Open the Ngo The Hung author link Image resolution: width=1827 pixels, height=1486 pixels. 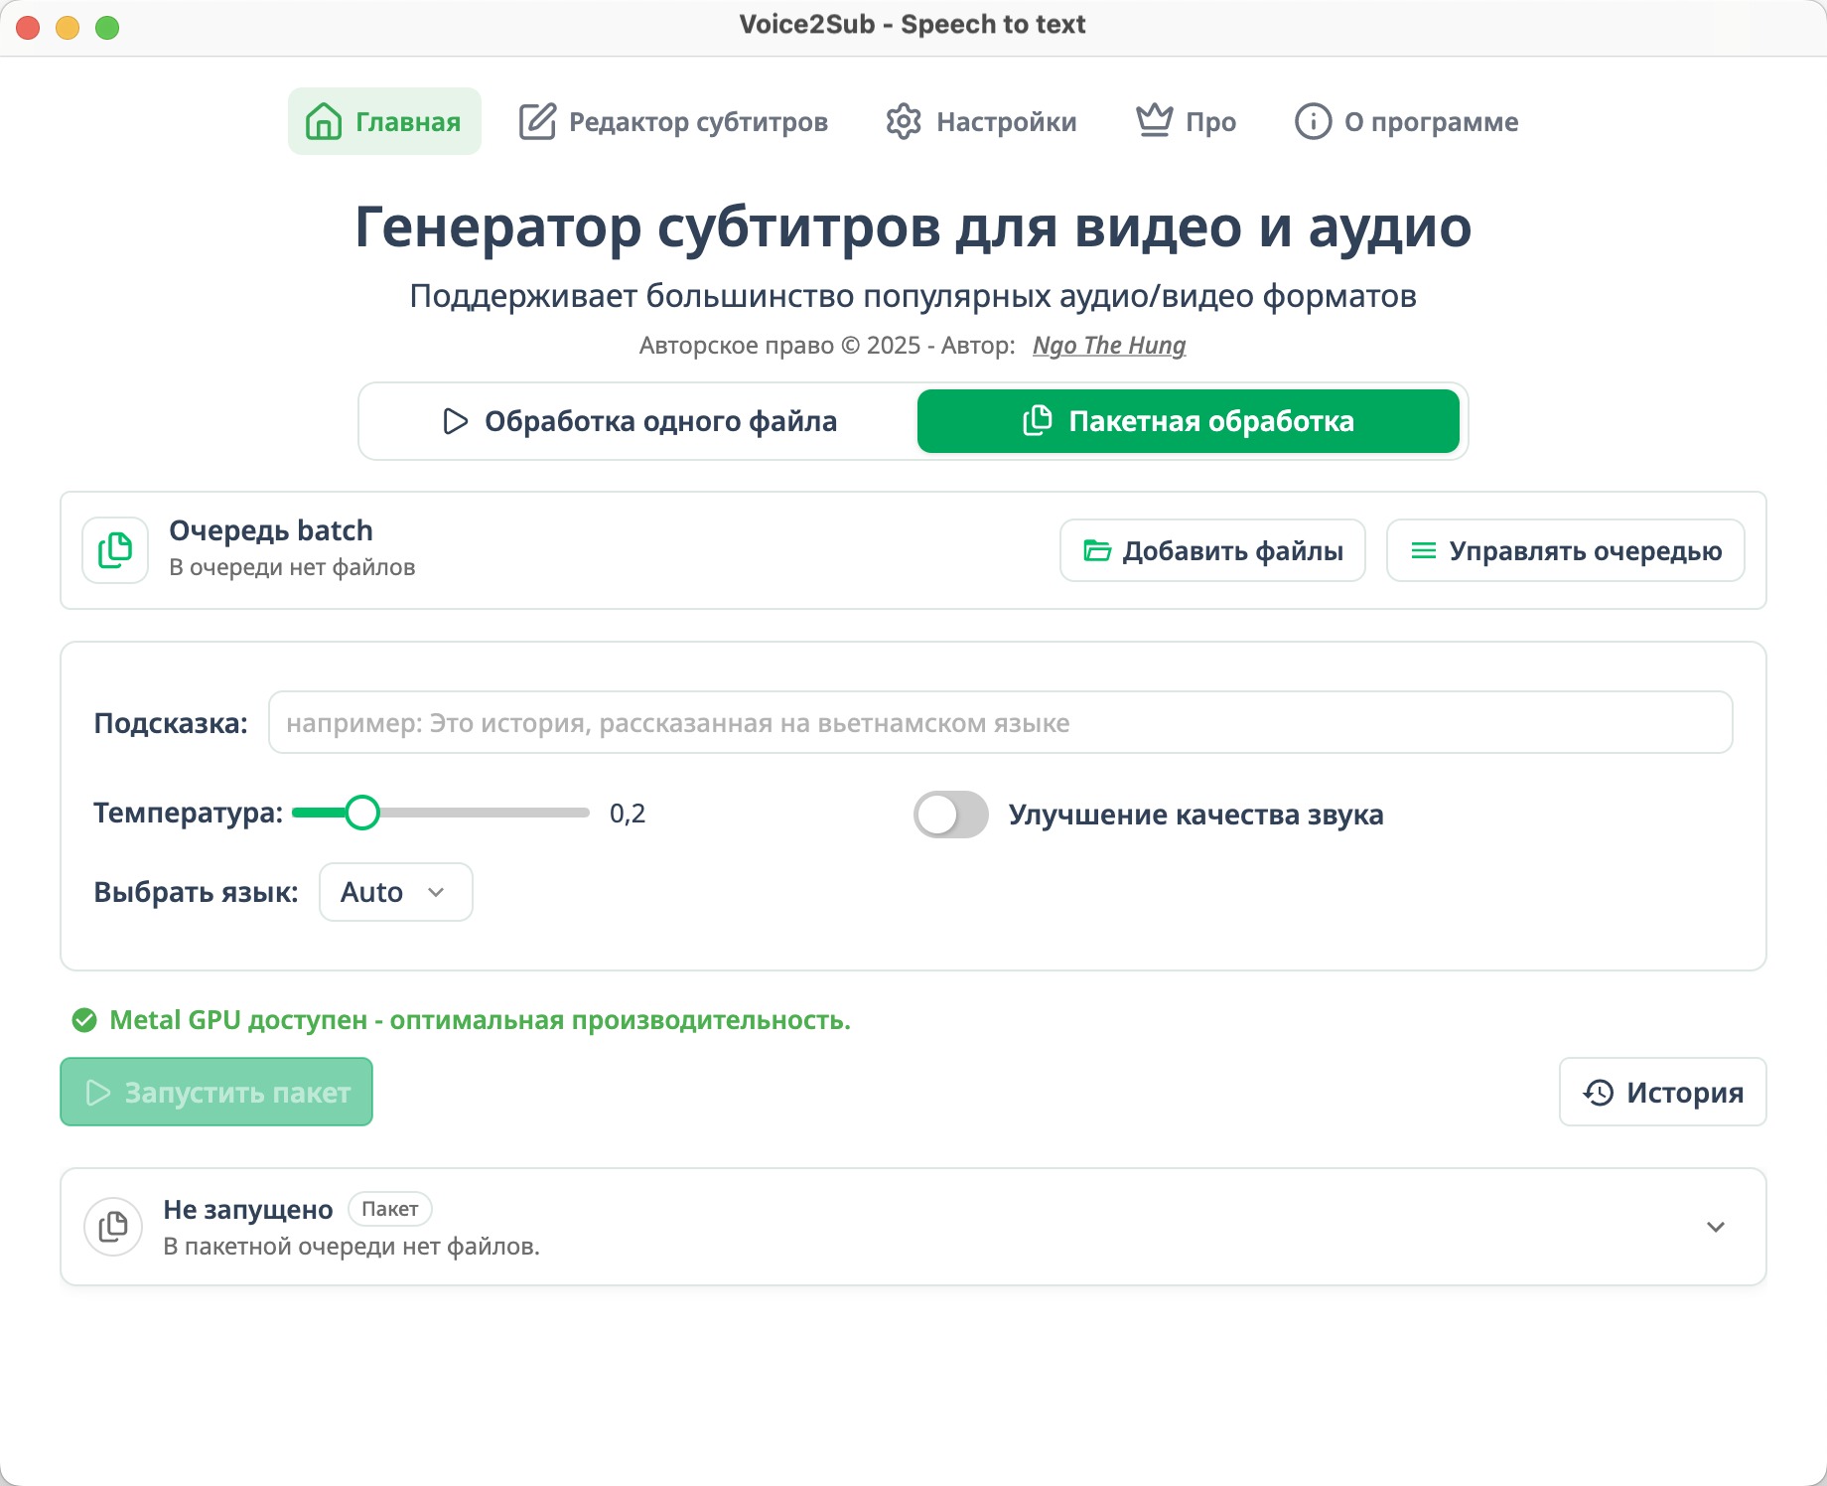tap(1109, 345)
